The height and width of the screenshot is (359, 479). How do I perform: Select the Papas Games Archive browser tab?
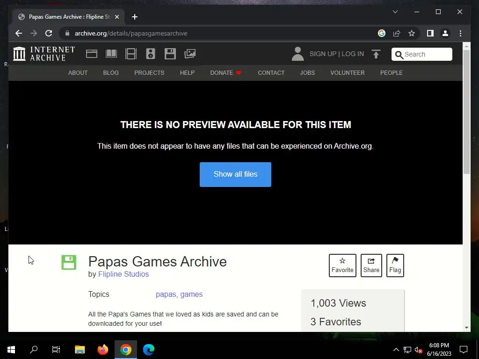pyautogui.click(x=68, y=17)
